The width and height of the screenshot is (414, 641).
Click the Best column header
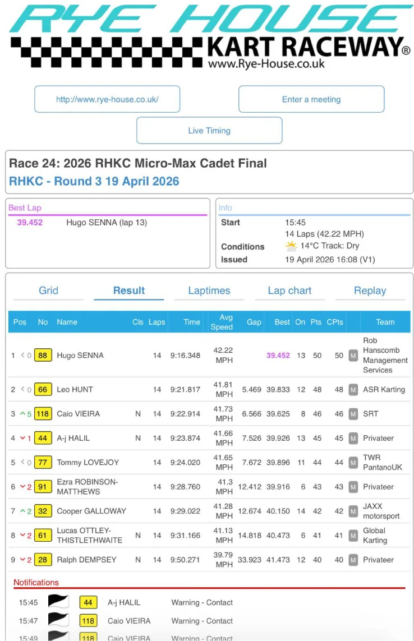click(282, 322)
